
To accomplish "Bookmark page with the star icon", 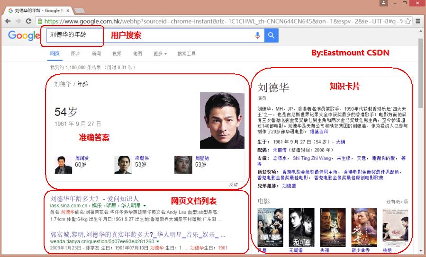I will 408,21.
